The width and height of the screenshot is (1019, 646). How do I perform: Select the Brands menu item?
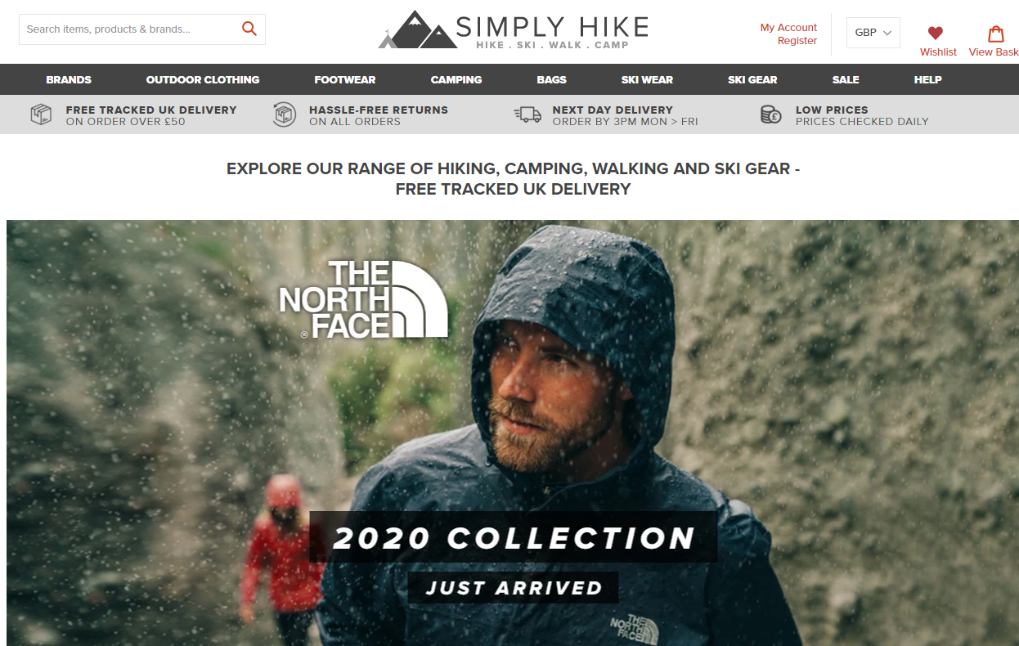[x=69, y=79]
